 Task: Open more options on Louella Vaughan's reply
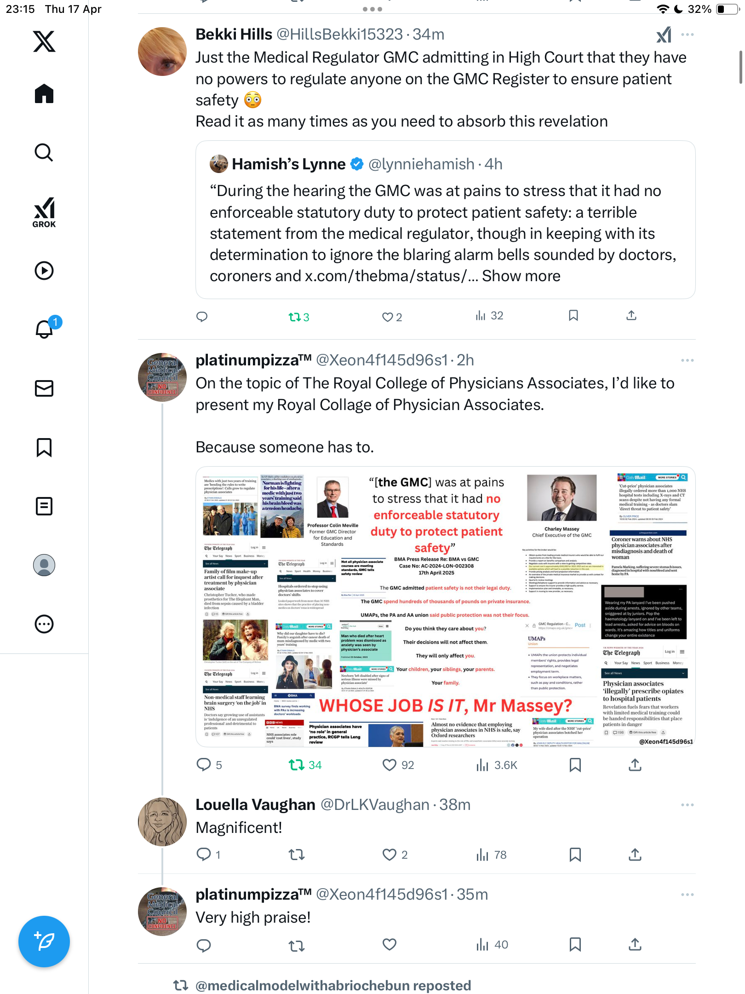688,805
